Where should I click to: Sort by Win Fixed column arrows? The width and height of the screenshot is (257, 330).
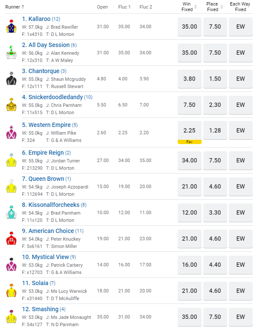pos(196,7)
